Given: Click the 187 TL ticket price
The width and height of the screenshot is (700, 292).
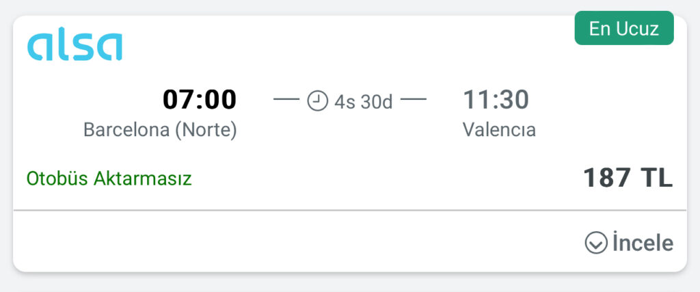Looking at the screenshot, I should coord(628,178).
